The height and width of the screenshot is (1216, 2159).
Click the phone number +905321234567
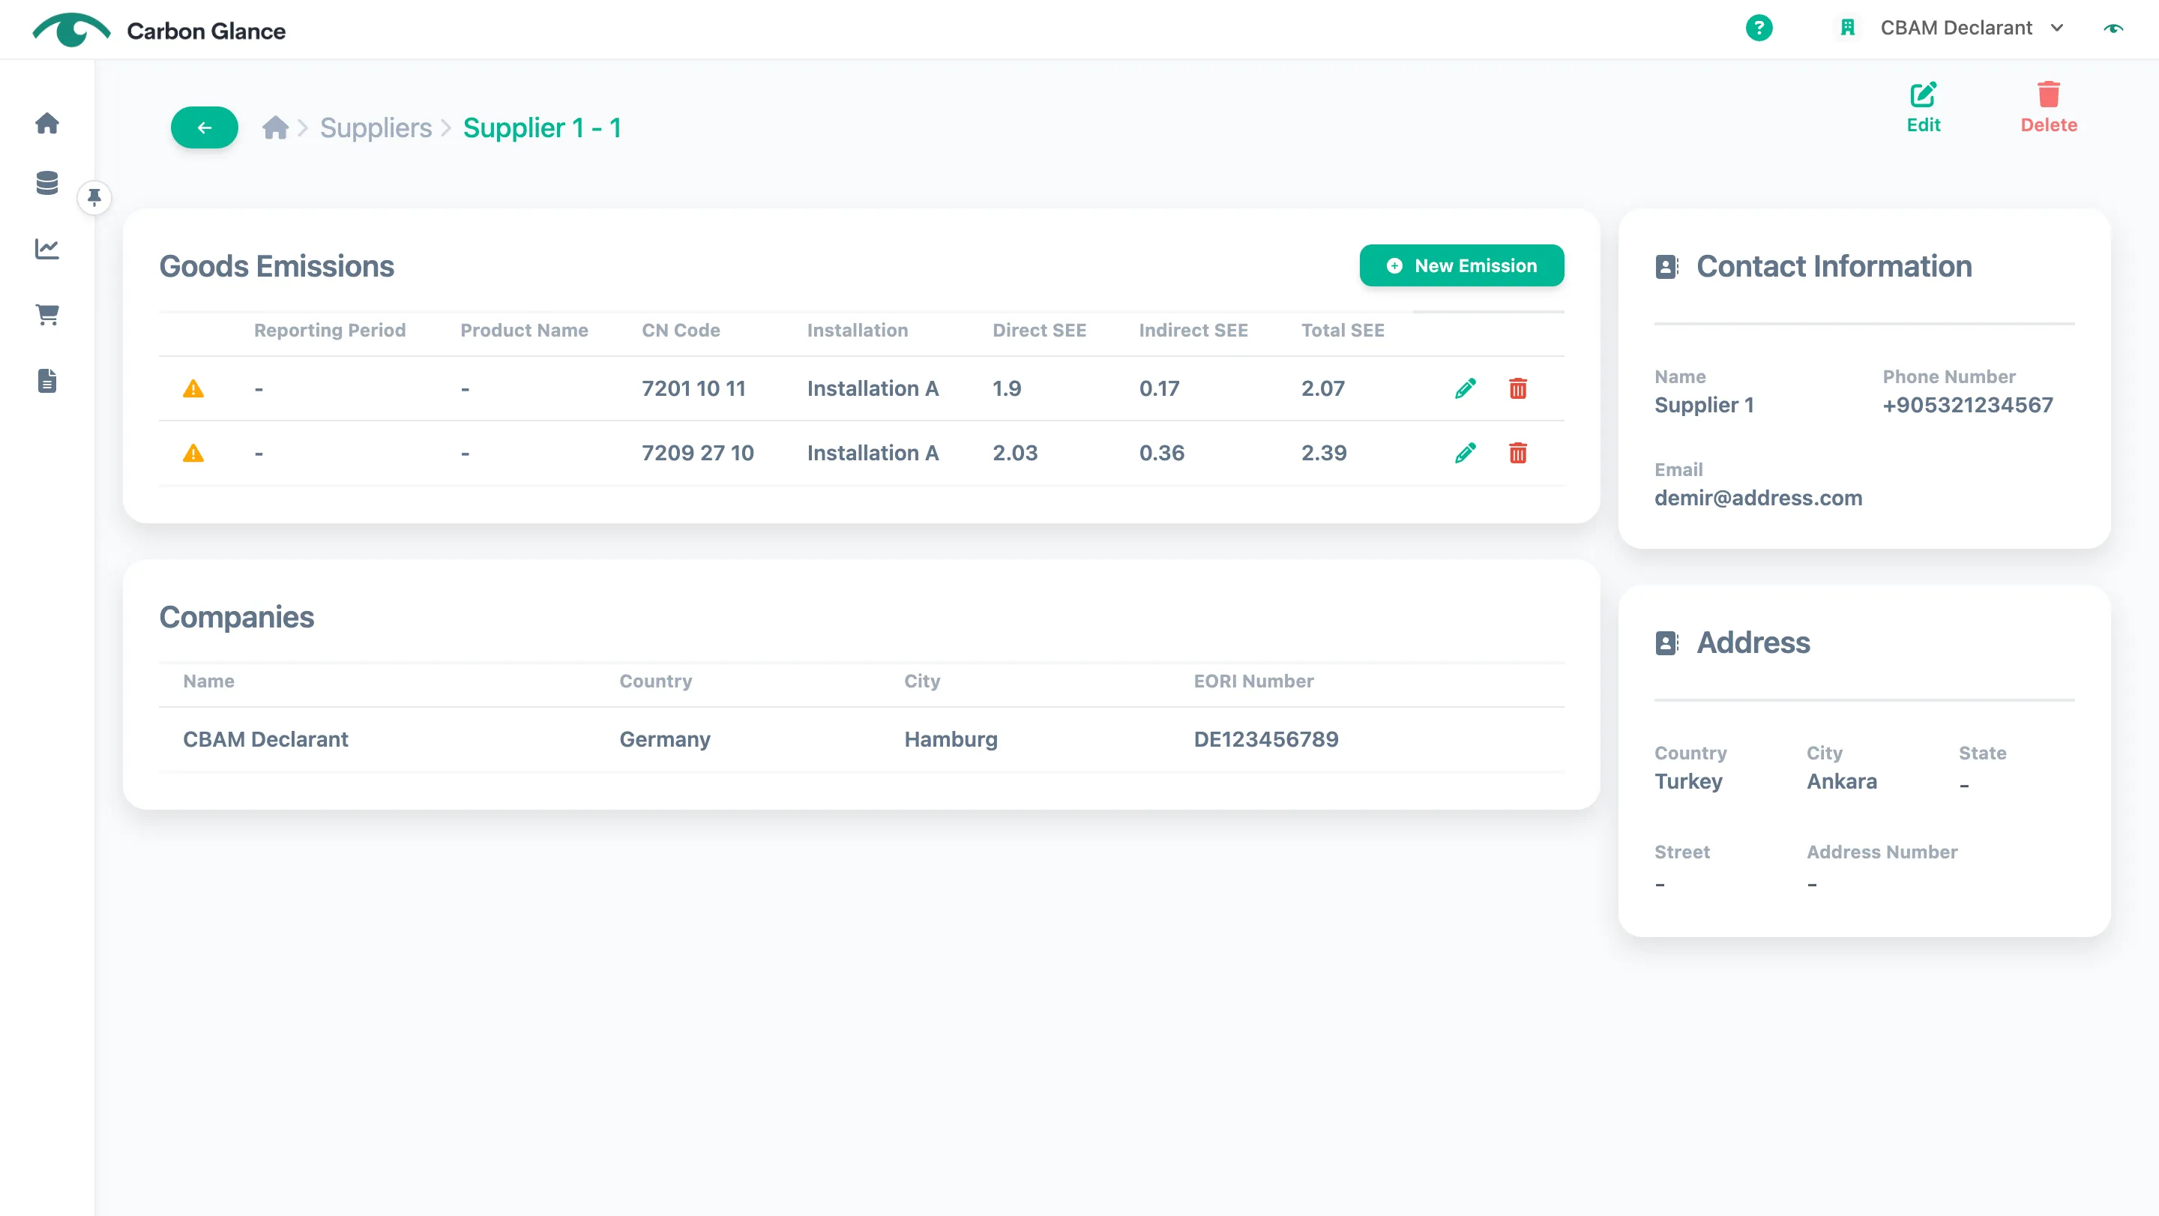click(1967, 405)
